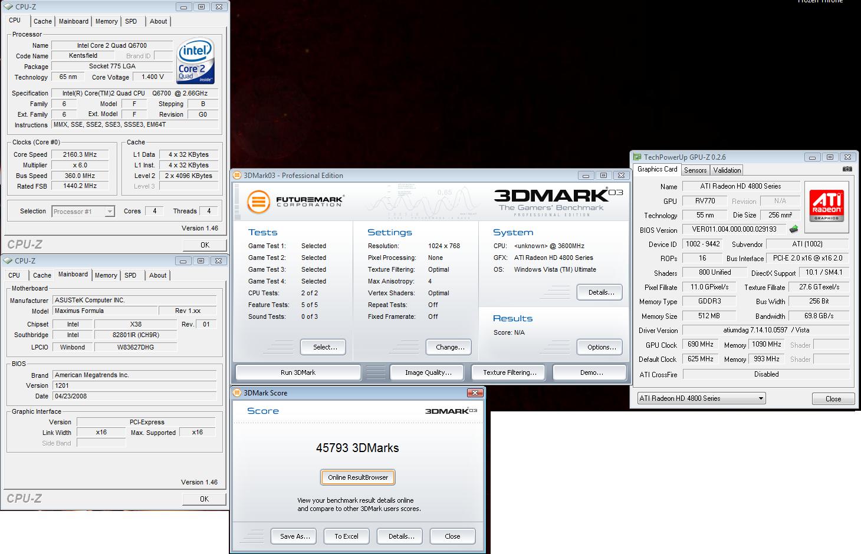The height and width of the screenshot is (554, 861).
Task: Open Texture Filtering in 3DMark03
Action: click(x=510, y=372)
